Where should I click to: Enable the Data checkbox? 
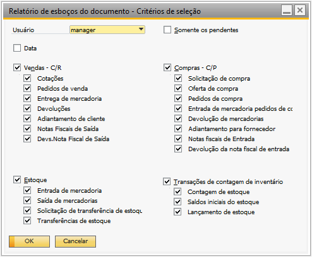[x=17, y=48]
